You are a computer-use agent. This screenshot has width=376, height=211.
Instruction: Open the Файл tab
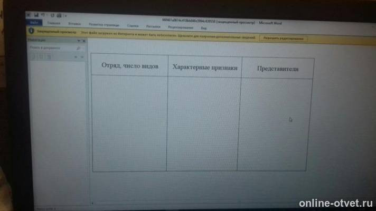pyautogui.click(x=34, y=23)
